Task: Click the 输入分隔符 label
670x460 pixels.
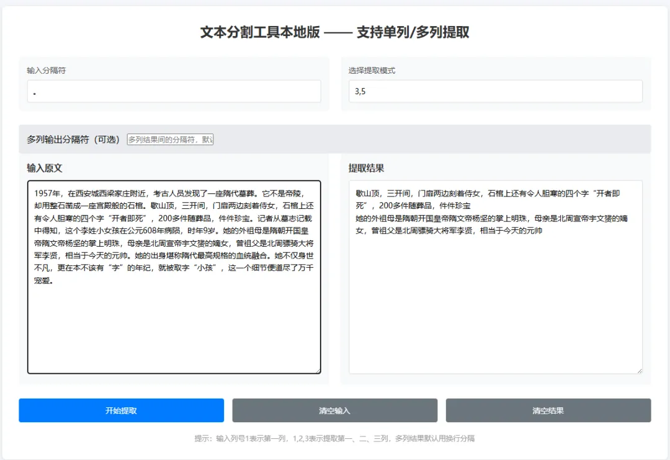Action: click(x=46, y=71)
